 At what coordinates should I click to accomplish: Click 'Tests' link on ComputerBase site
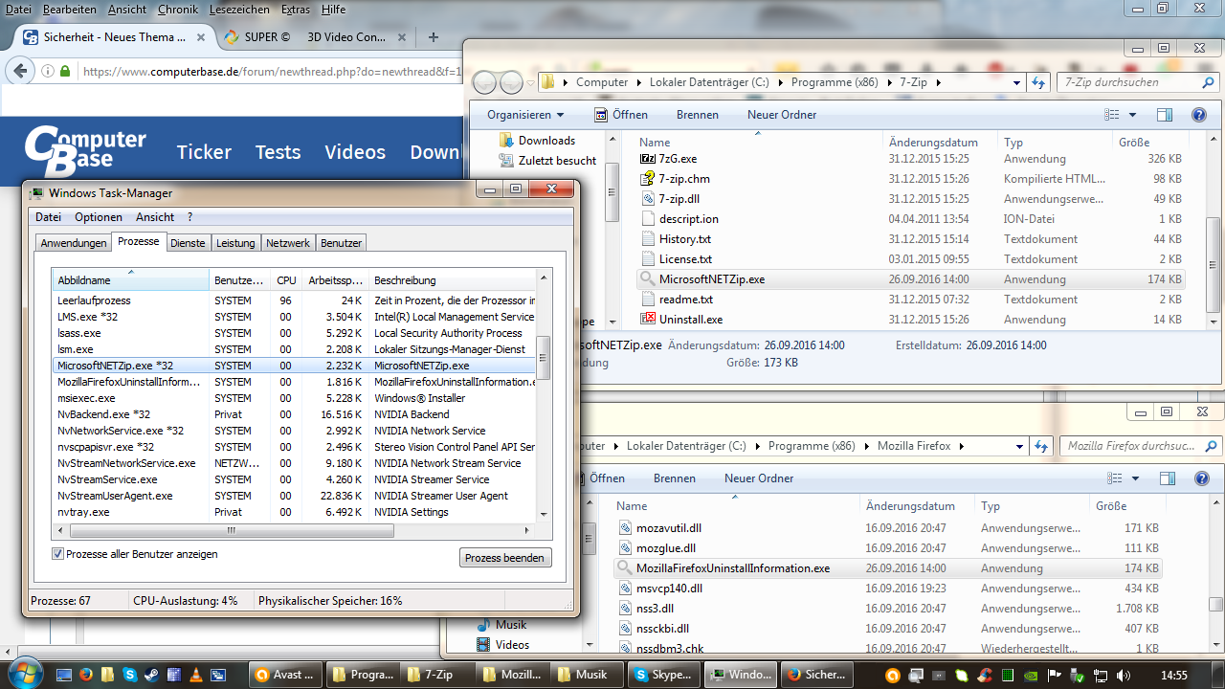[278, 152]
